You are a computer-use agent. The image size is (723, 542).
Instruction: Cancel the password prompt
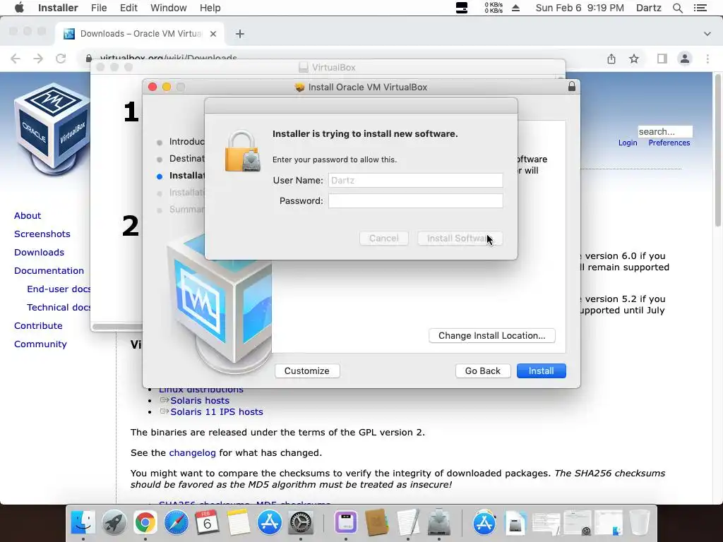383,239
